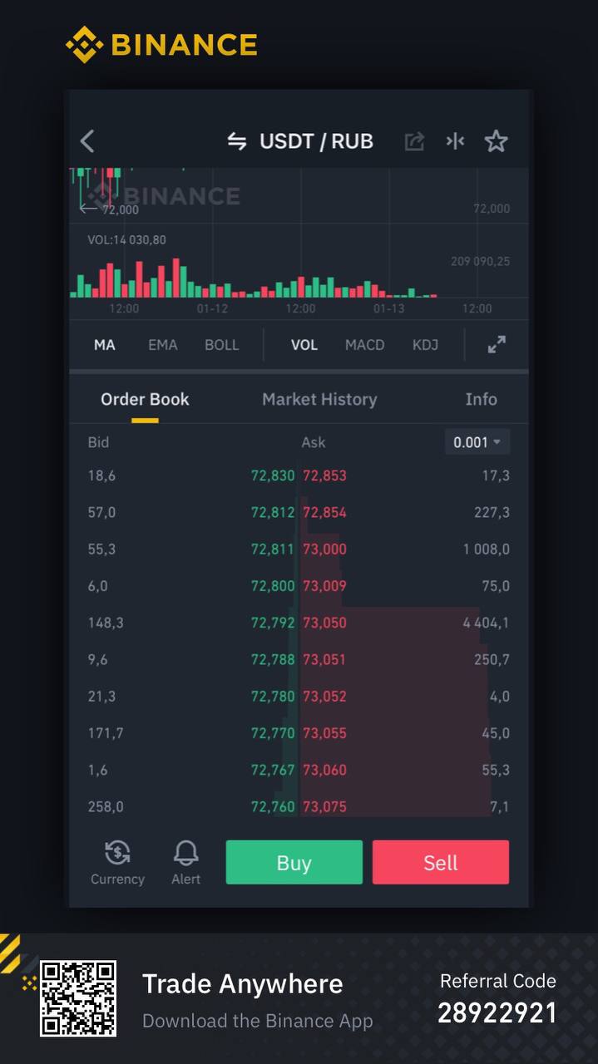598x1064 pixels.
Task: Select ask price 73,060
Action: [x=324, y=770]
